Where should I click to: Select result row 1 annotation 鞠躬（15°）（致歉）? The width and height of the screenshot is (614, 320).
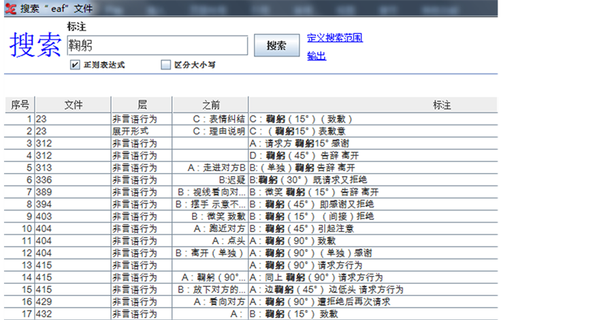click(x=302, y=118)
